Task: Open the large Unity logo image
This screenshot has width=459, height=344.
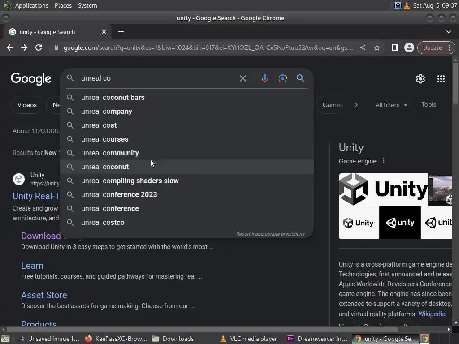Action: coord(383,189)
